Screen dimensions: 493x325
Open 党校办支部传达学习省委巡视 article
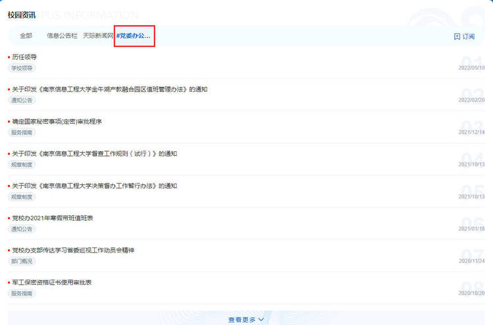pyautogui.click(x=73, y=251)
